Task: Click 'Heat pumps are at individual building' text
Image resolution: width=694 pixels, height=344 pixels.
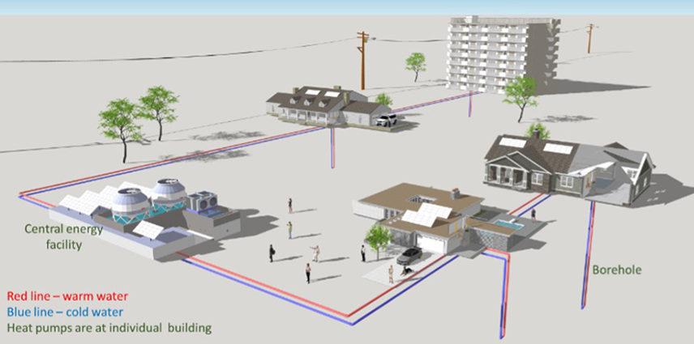Action: pos(109,329)
